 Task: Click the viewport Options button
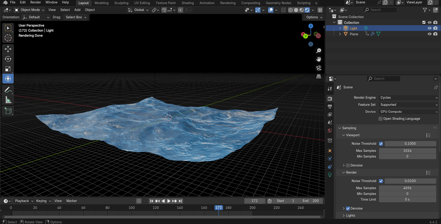(x=314, y=17)
